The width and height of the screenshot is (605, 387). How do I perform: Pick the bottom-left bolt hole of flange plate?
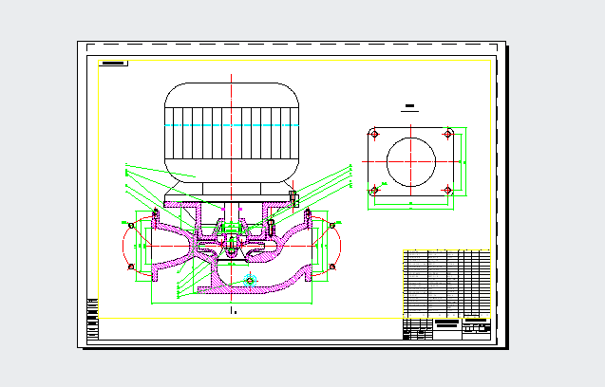coord(374,191)
